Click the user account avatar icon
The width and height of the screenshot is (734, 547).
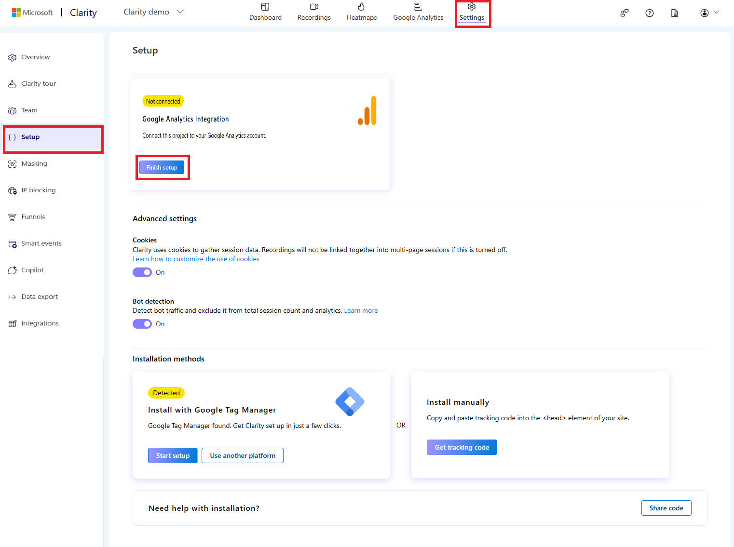click(705, 13)
